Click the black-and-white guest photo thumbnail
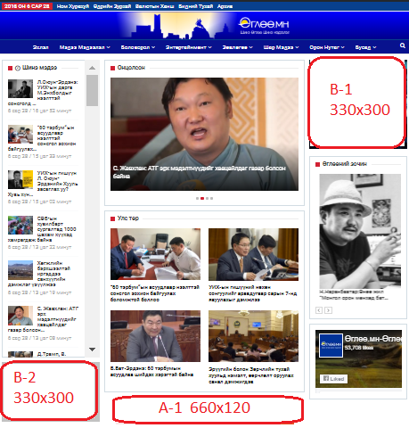The image size is (409, 428). click(x=360, y=231)
